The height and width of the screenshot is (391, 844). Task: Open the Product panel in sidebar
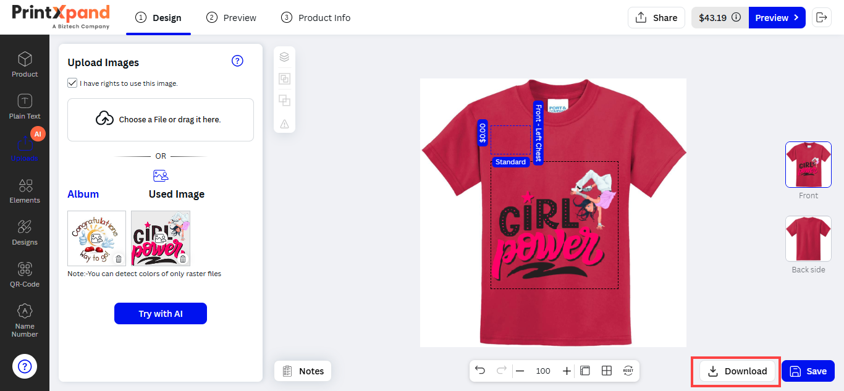tap(25, 64)
